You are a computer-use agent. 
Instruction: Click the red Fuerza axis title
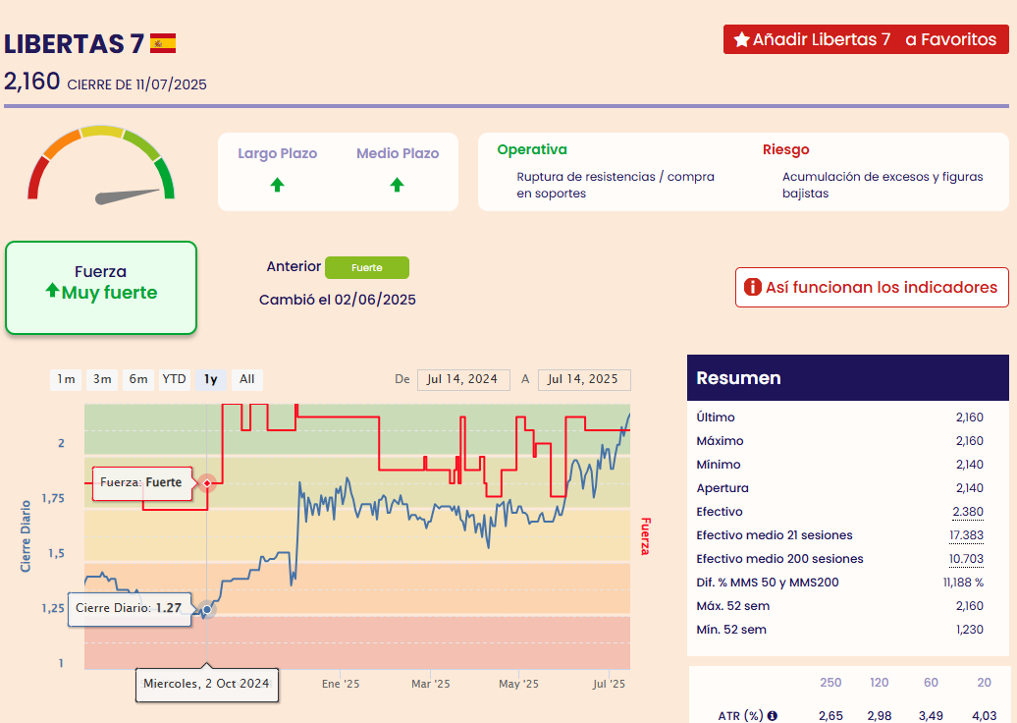tap(645, 536)
